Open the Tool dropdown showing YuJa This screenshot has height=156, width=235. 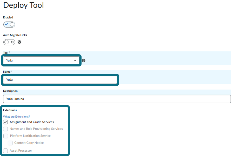pyautogui.click(x=41, y=60)
